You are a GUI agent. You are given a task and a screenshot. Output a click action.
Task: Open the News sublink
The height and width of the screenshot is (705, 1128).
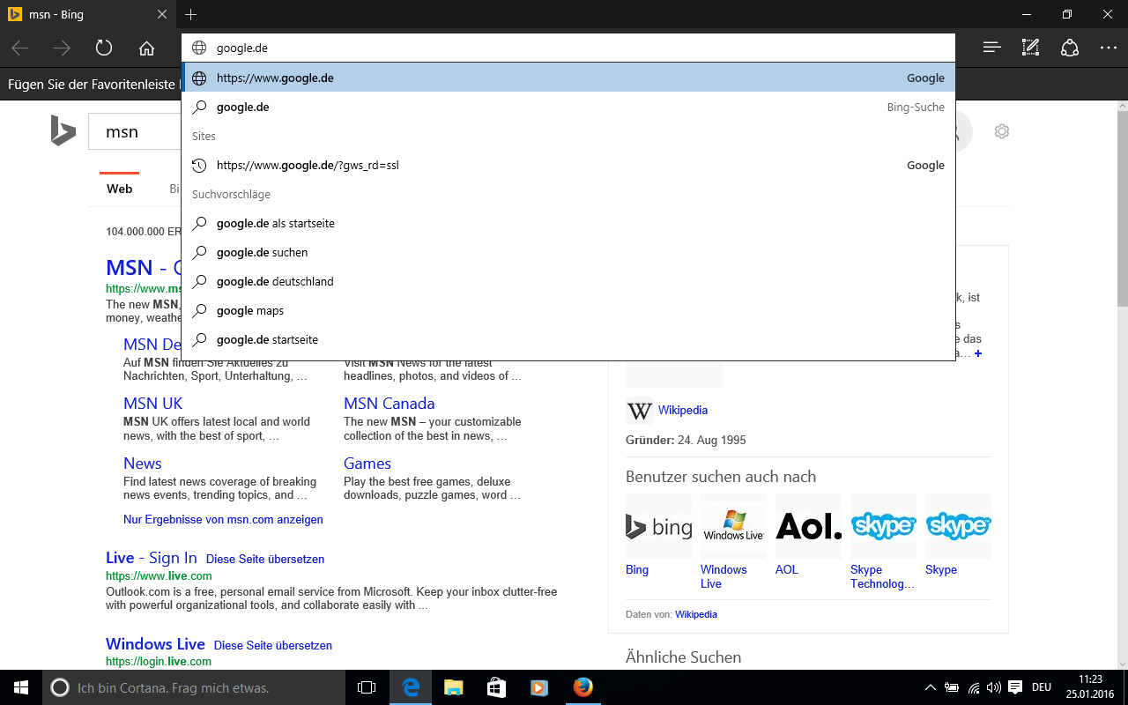pos(143,464)
